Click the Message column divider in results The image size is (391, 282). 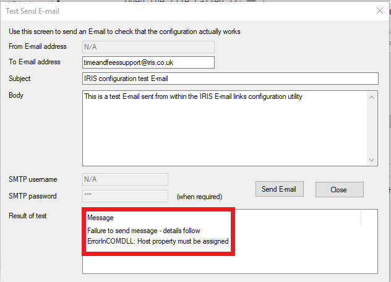click(361, 218)
